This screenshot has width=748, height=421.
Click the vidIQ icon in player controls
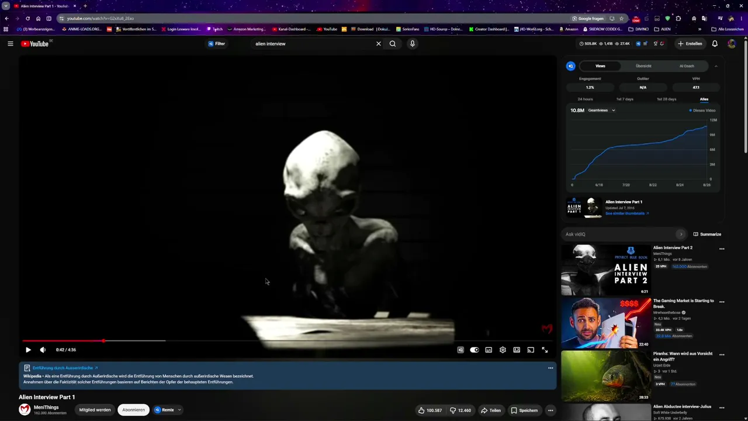(460, 350)
